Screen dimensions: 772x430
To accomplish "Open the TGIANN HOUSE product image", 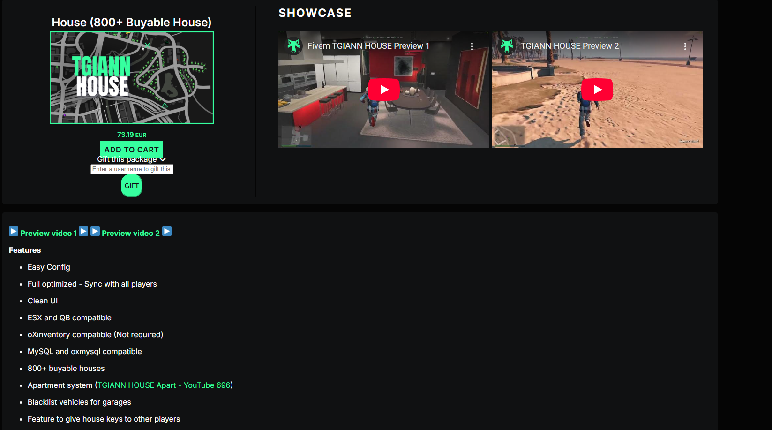I will (132, 78).
